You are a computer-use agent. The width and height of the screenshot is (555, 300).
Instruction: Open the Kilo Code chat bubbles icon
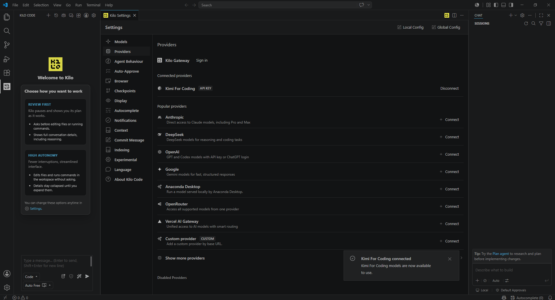click(x=71, y=15)
